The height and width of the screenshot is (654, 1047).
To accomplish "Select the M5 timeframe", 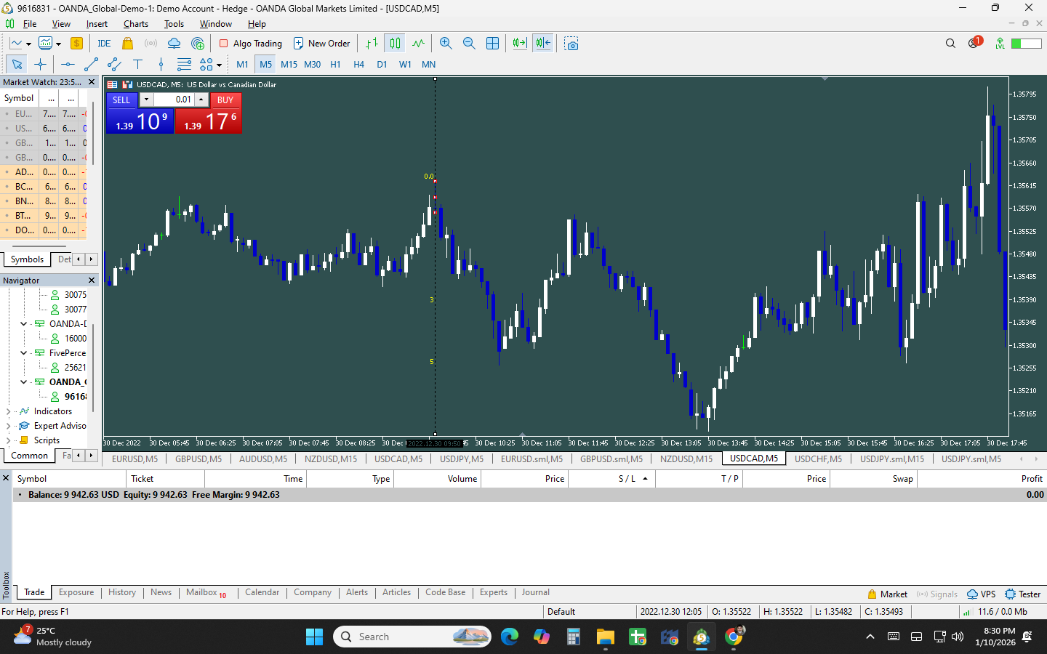I will (x=265, y=65).
